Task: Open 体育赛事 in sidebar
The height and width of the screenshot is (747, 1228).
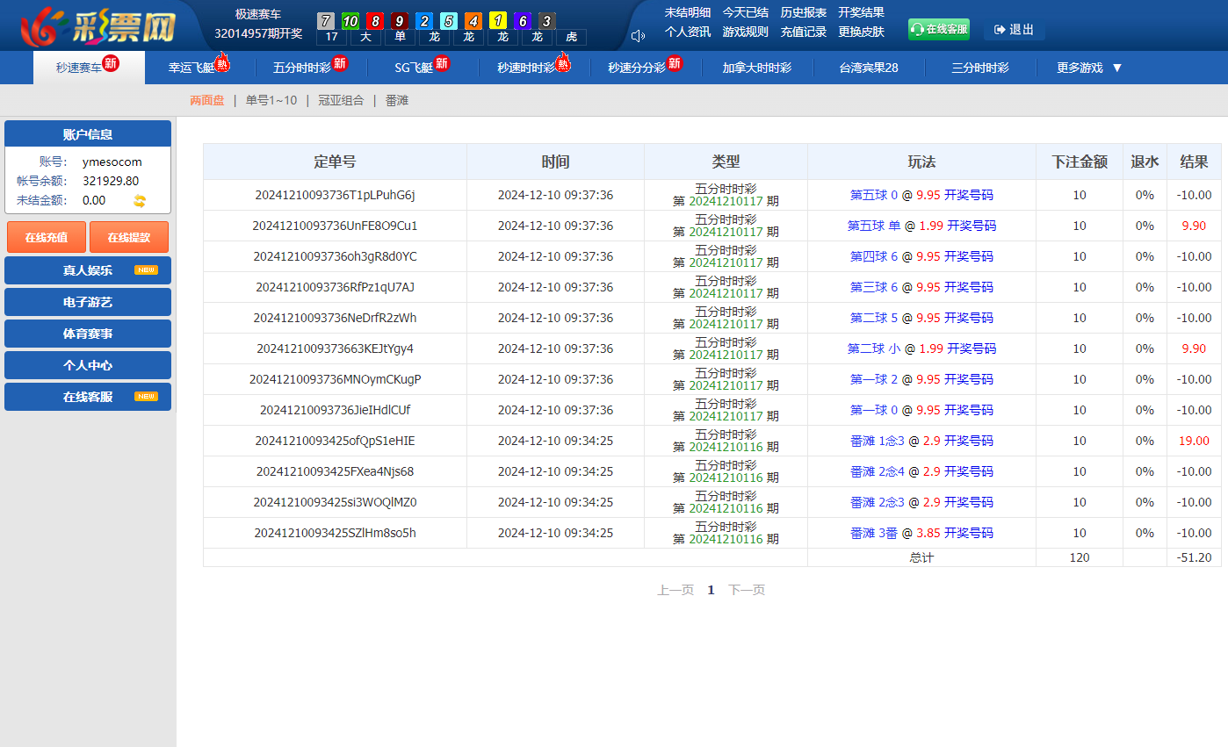Action: pyautogui.click(x=88, y=334)
